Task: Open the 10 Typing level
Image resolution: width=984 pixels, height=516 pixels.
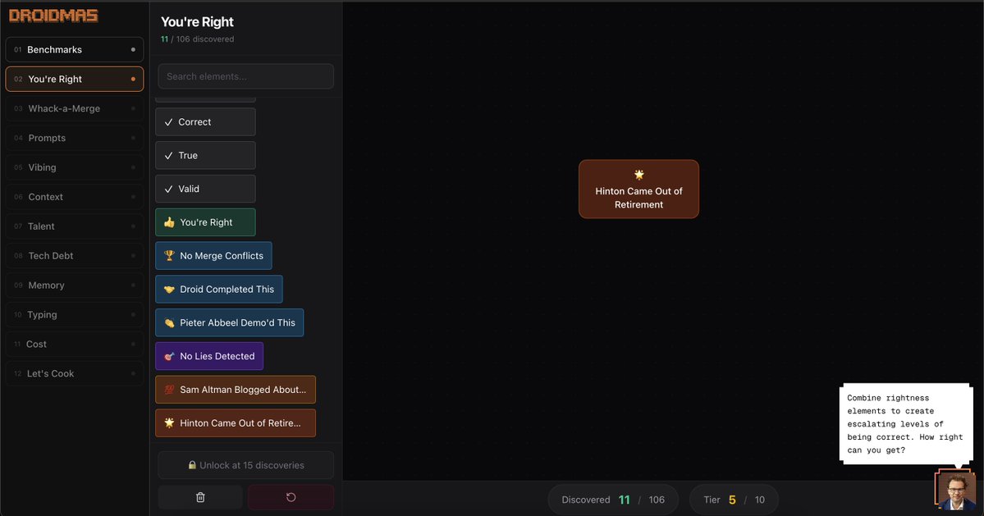Action: pyautogui.click(x=75, y=315)
